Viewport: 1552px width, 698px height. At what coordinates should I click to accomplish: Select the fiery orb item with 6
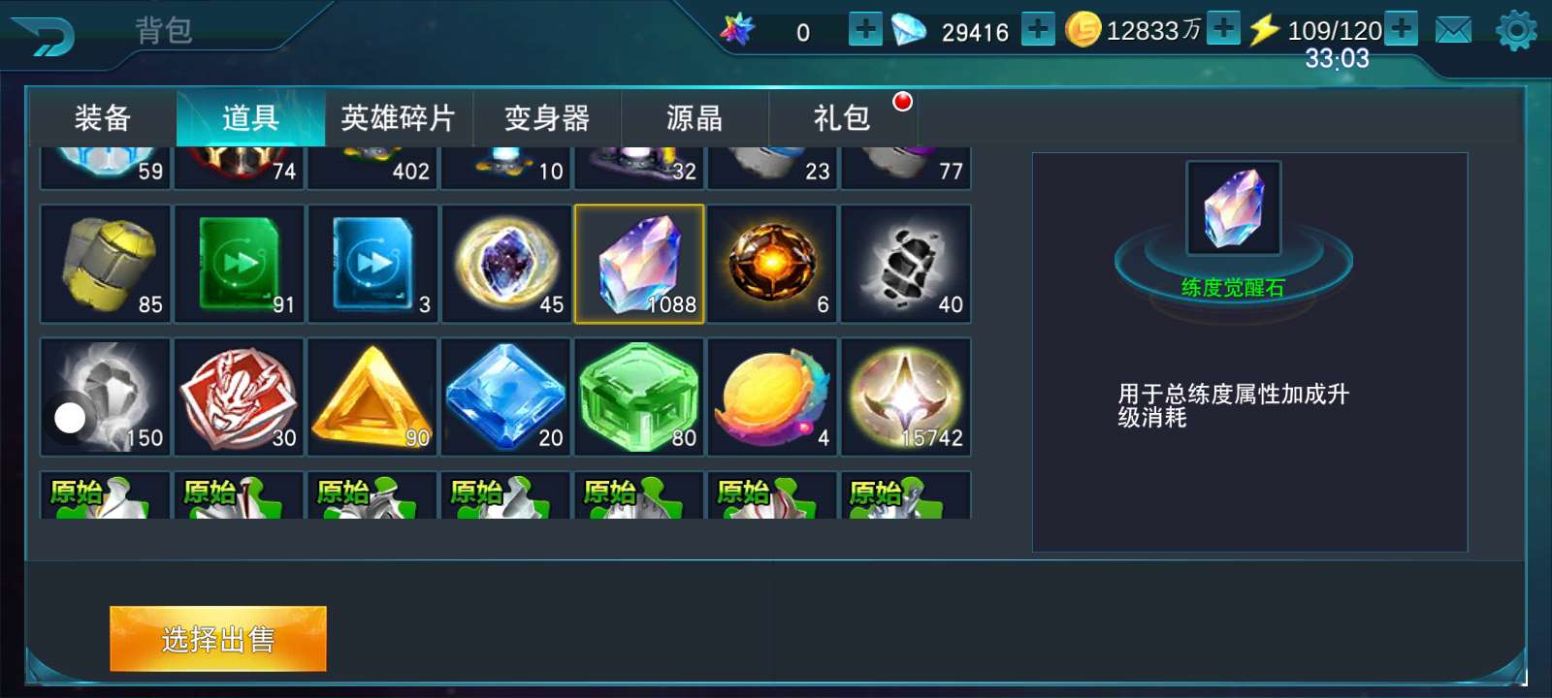coord(772,264)
